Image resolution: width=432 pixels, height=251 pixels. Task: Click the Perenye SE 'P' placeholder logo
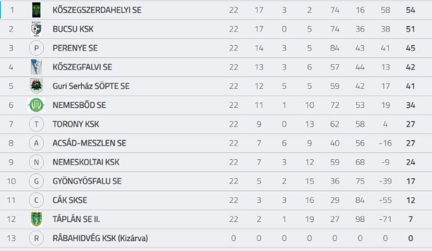[36, 48]
